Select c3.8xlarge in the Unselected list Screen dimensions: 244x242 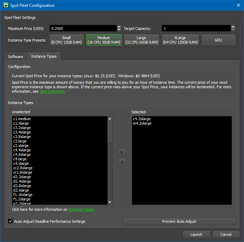[22, 137]
